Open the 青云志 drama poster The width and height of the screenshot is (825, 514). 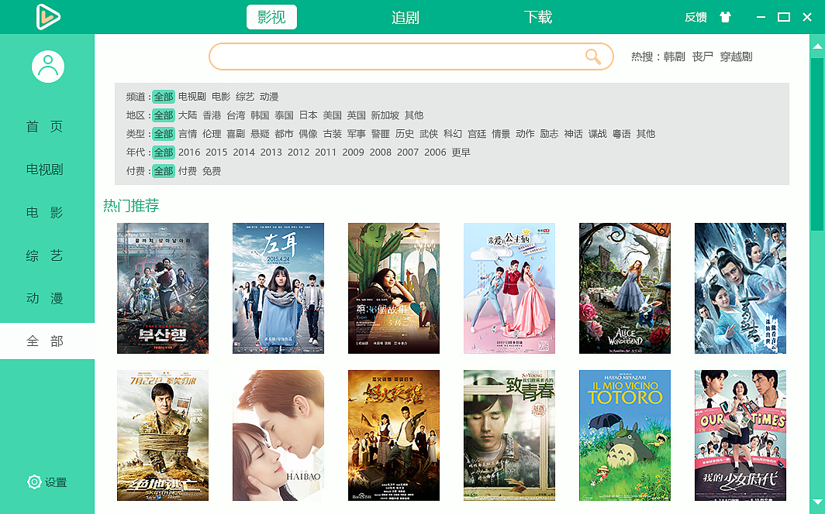[x=740, y=288]
